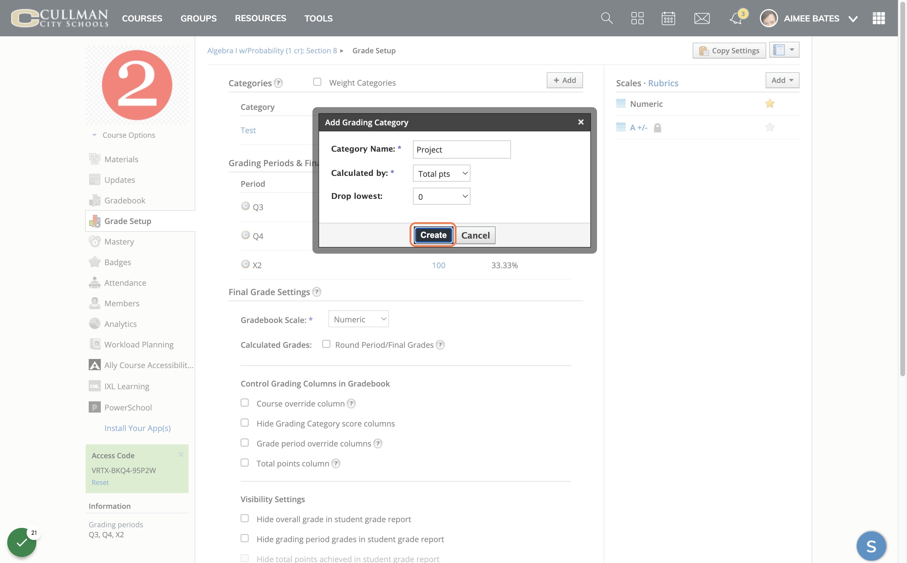Open the COURSES menu
The width and height of the screenshot is (907, 563).
point(142,18)
